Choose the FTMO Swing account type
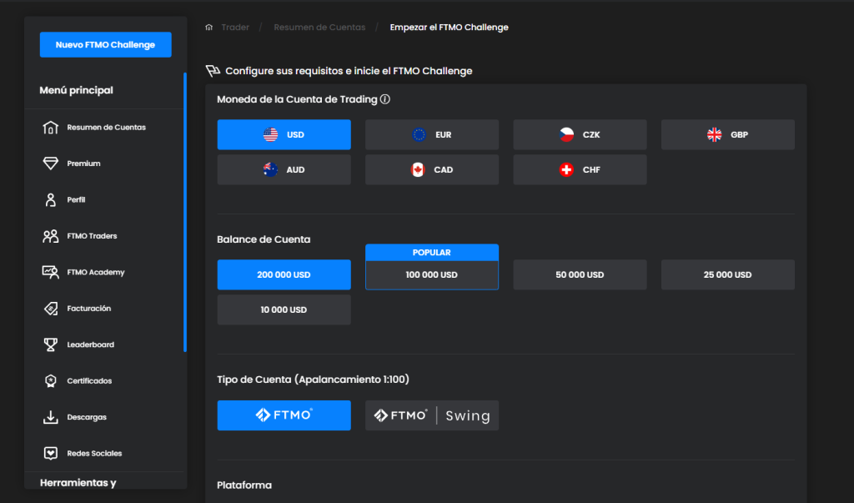Image resolution: width=854 pixels, height=503 pixels. pyautogui.click(x=432, y=415)
